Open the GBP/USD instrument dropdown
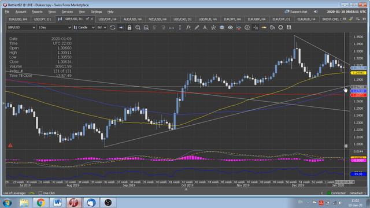370x208 pixels. [x=21, y=28]
